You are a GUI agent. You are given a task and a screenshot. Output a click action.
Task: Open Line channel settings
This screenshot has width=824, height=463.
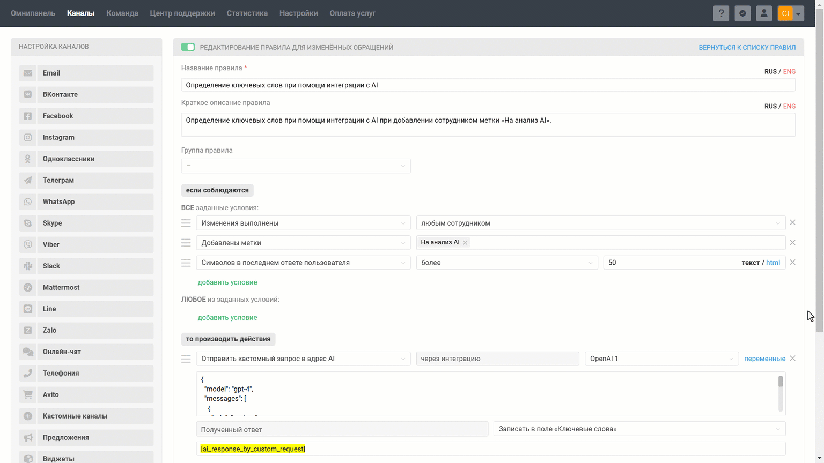coord(86,309)
